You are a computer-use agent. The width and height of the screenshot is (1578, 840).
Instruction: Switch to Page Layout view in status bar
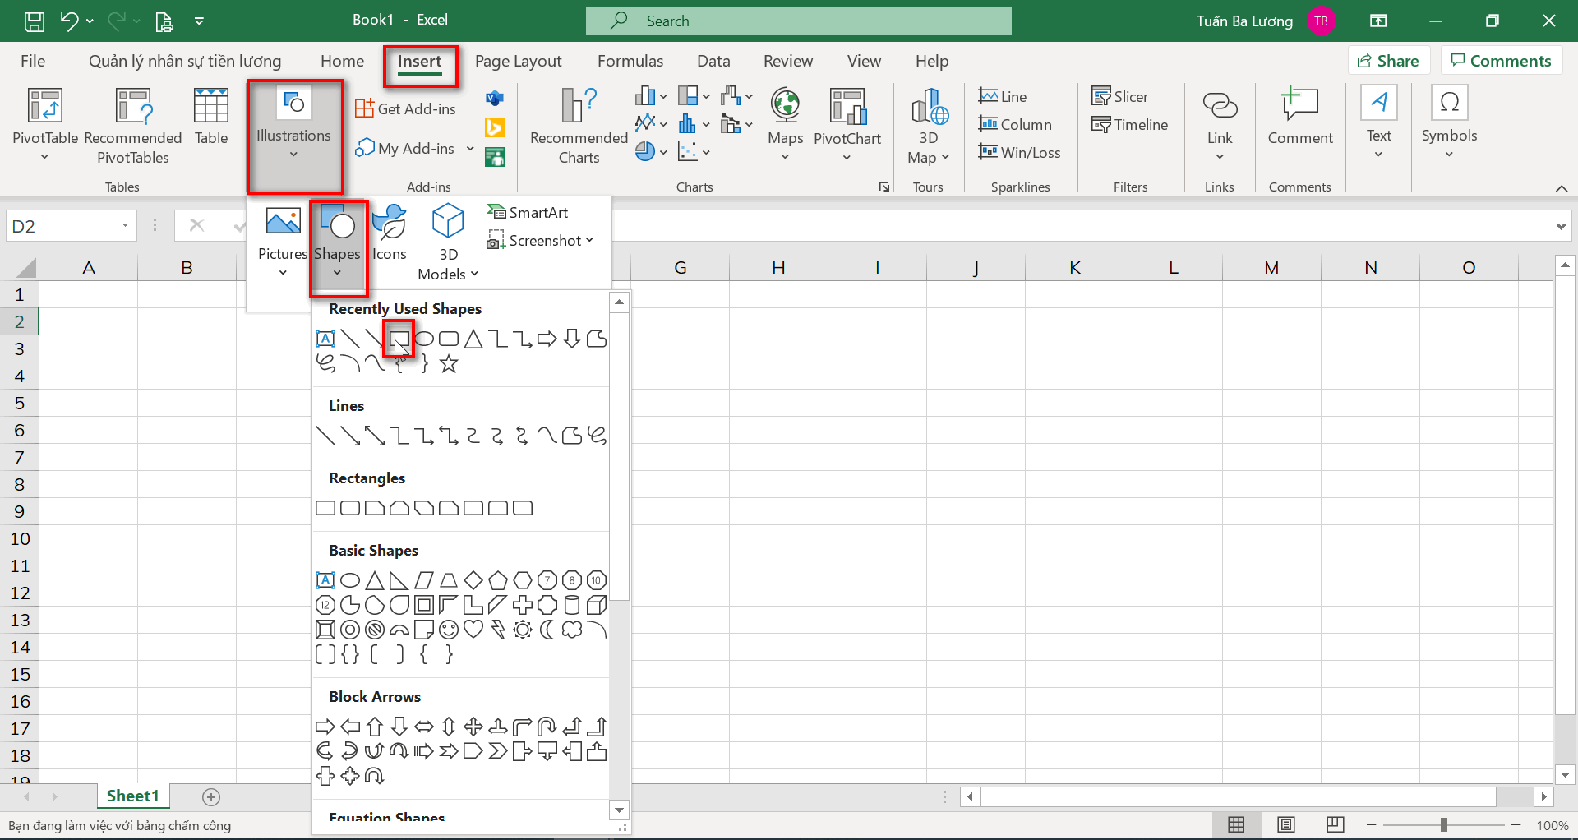(1286, 824)
